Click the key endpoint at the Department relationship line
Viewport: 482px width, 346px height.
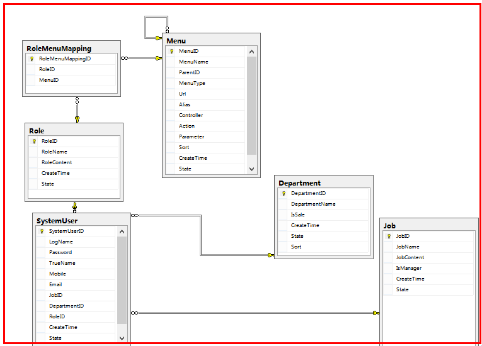pyautogui.click(x=271, y=255)
